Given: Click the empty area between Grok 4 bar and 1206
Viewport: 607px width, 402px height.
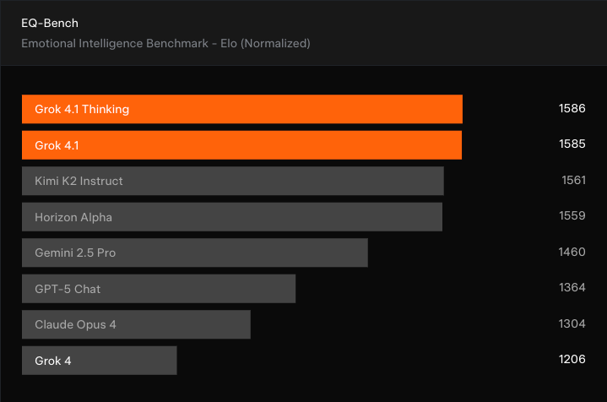Looking at the screenshot, I should click(x=363, y=361).
